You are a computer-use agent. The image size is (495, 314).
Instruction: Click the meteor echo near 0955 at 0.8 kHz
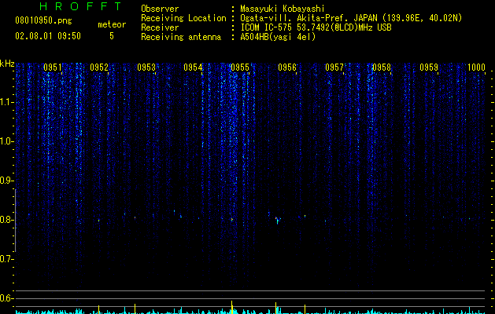click(x=231, y=219)
